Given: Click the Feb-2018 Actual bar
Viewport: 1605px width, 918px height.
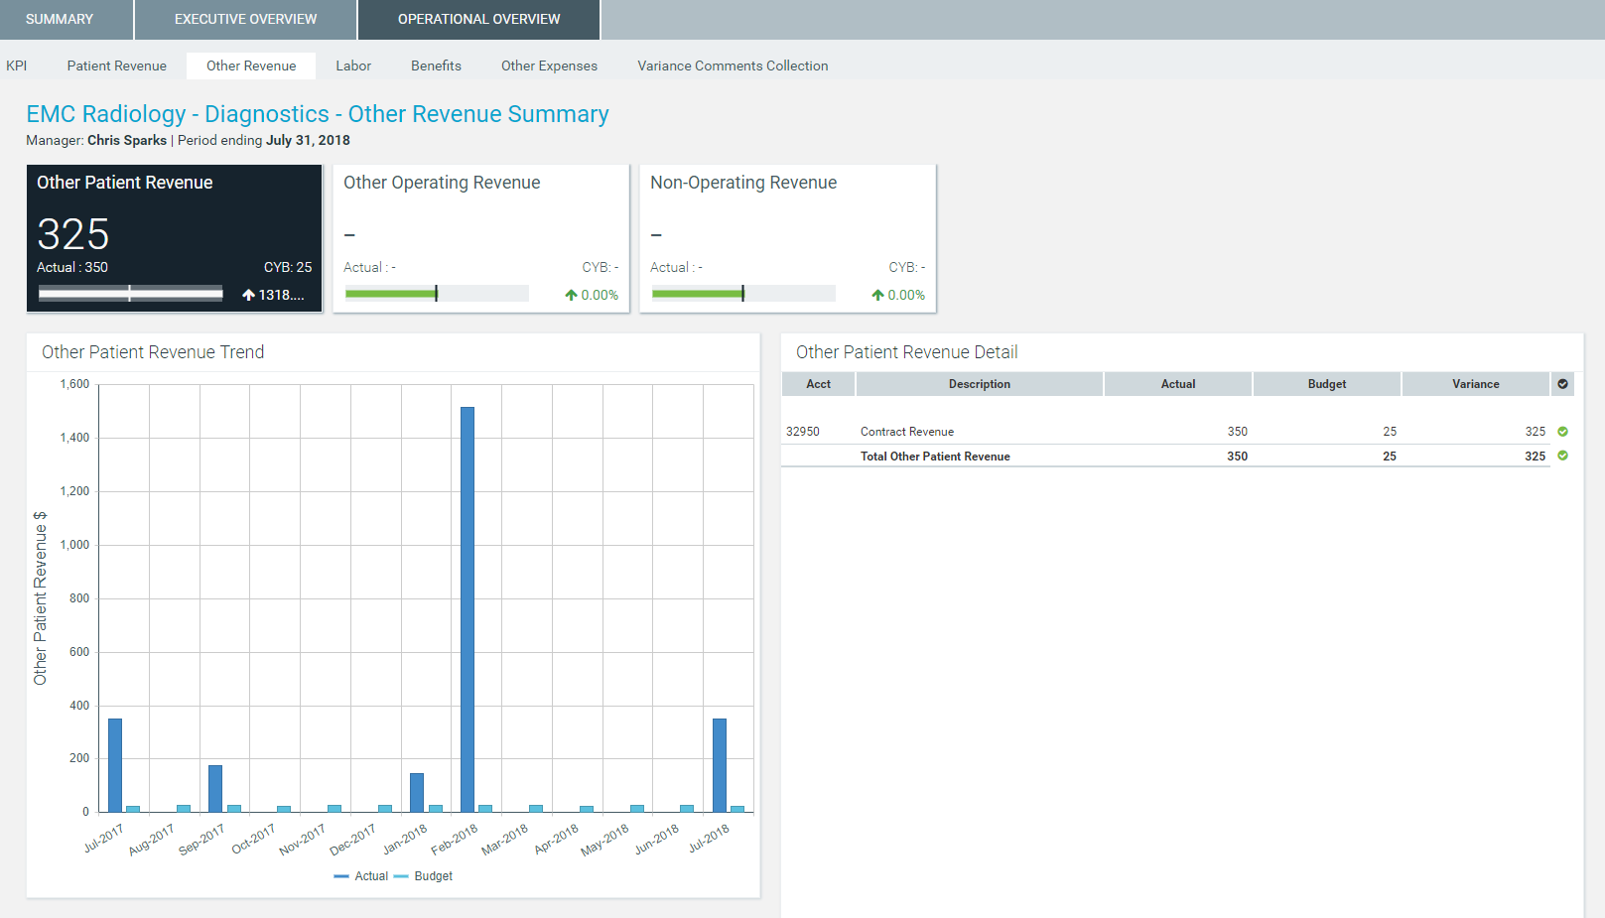Looking at the screenshot, I should click(468, 609).
